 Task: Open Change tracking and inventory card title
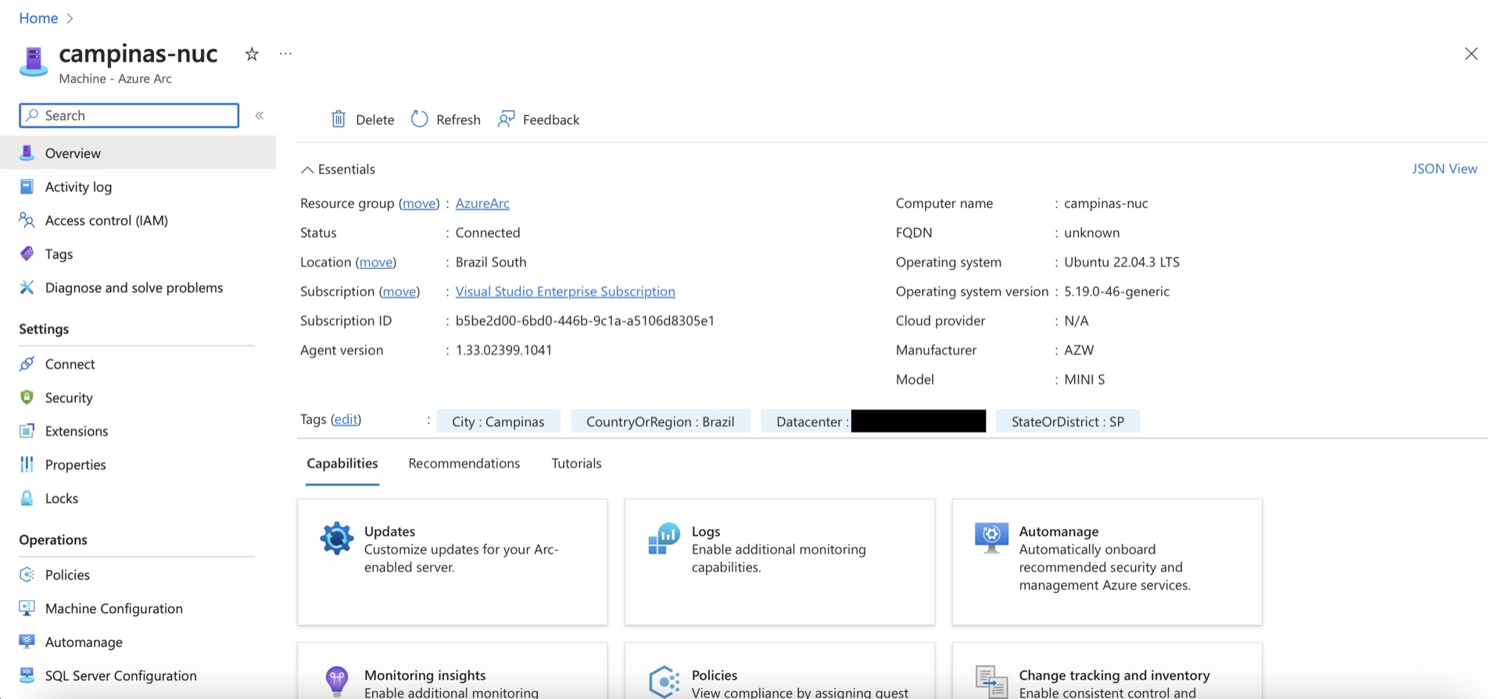click(x=1114, y=676)
